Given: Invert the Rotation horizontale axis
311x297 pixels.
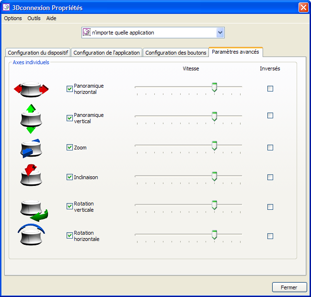Looking at the screenshot, I should 270,236.
